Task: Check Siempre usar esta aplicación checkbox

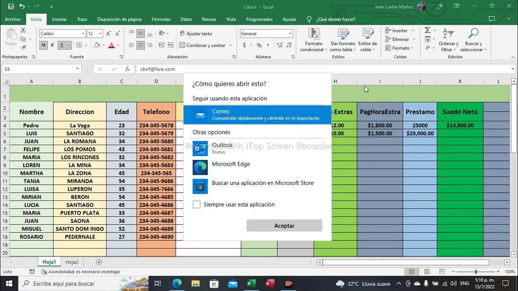Action: [x=197, y=205]
